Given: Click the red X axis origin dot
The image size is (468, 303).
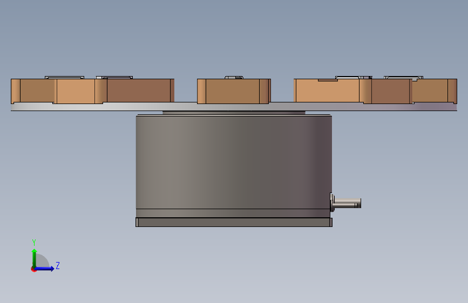Looking at the screenshot, I should [x=33, y=270].
